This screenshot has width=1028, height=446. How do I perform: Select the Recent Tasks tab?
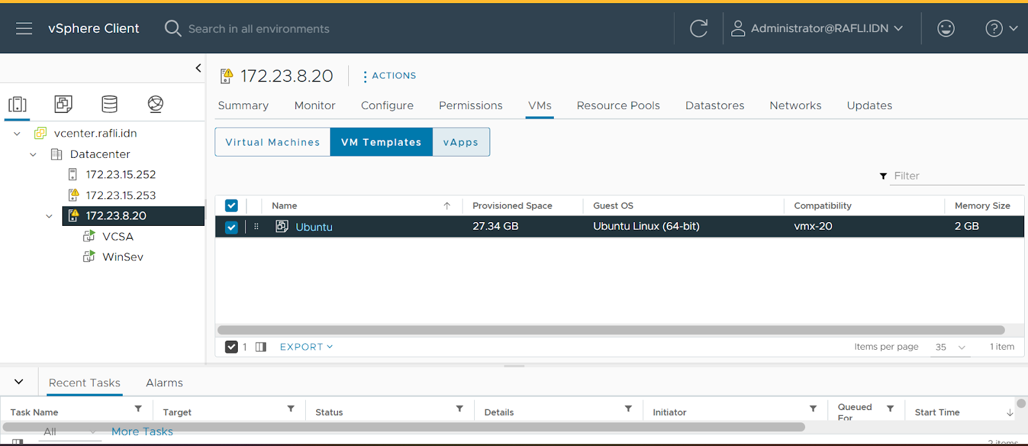click(x=85, y=382)
